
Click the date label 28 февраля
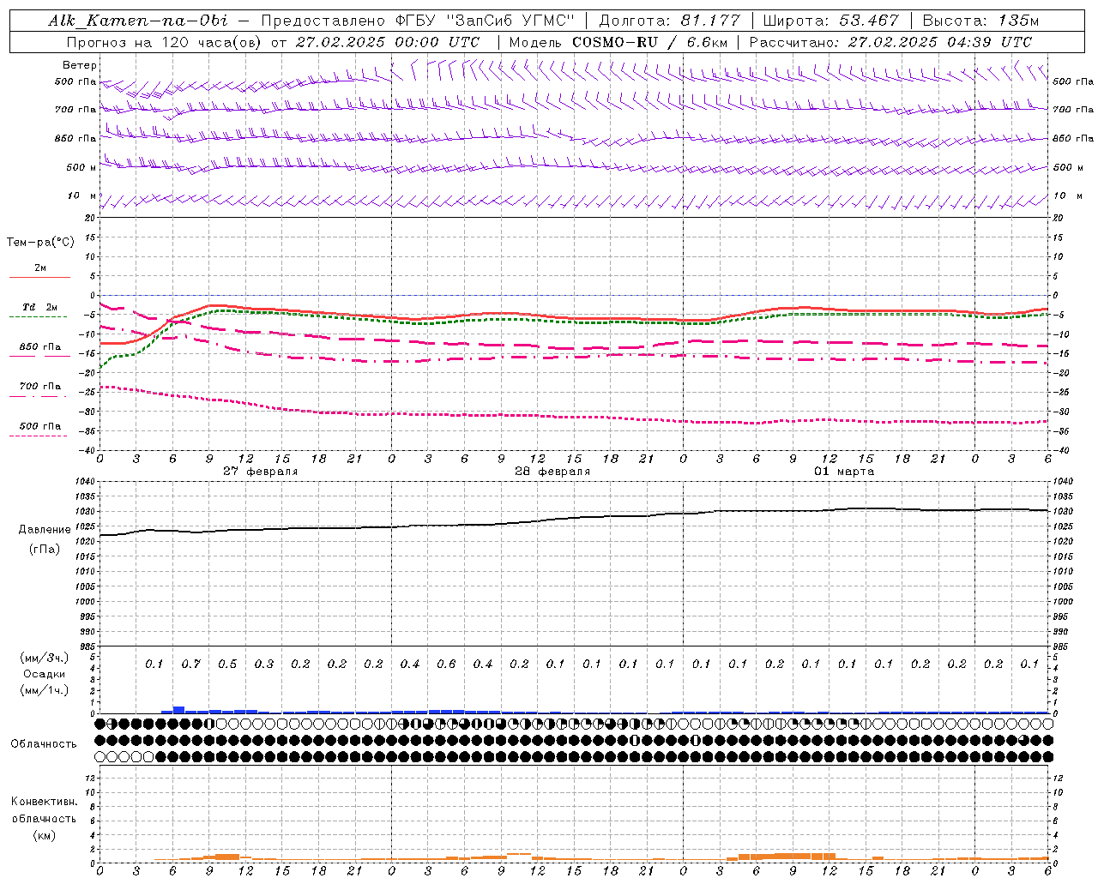pos(552,472)
